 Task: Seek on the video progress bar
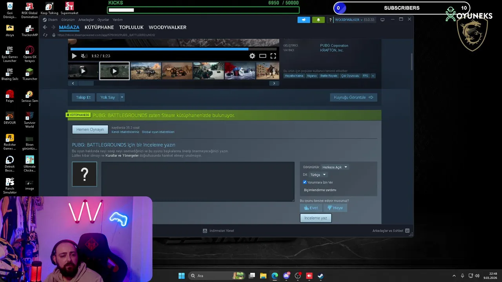click(173, 49)
